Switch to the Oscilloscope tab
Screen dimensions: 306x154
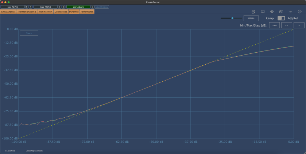click(x=61, y=12)
